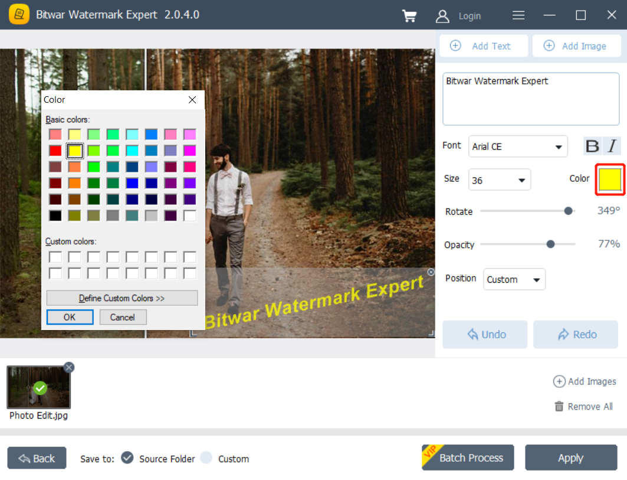The height and width of the screenshot is (480, 627).
Task: Click the watermark text input field
Action: pos(531,99)
